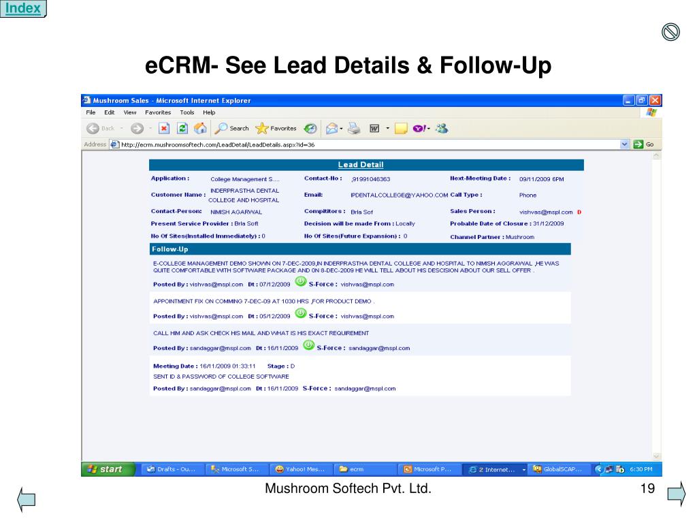Open the Mail icon dropdown arrow

click(341, 129)
